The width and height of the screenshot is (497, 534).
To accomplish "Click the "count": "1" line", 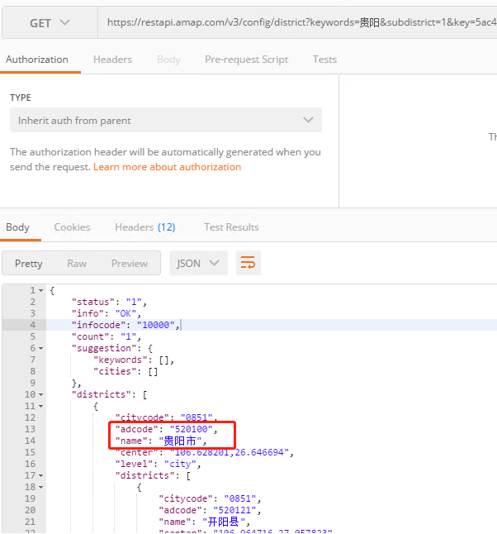I will [106, 336].
